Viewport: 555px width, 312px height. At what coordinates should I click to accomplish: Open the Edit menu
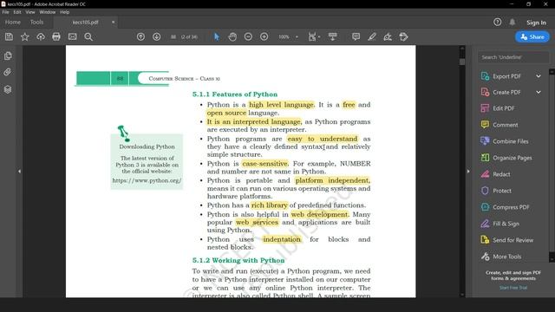tap(17, 12)
